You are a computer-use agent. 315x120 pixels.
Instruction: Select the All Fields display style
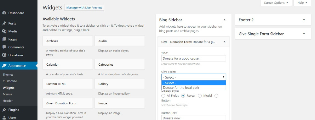163,96
